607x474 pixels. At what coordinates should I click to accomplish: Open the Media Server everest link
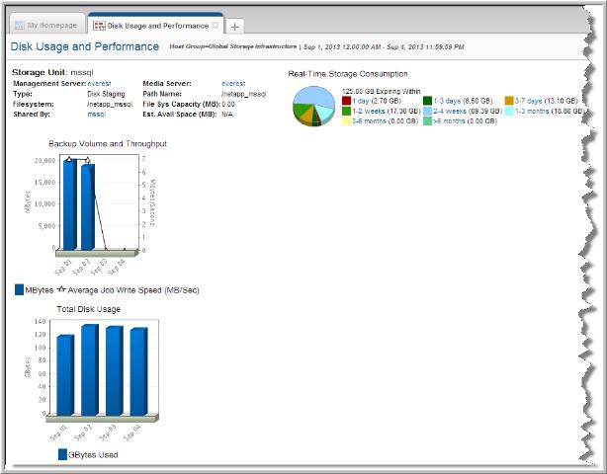(233, 85)
